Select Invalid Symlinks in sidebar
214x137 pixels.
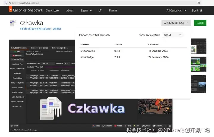[x=17, y=102]
